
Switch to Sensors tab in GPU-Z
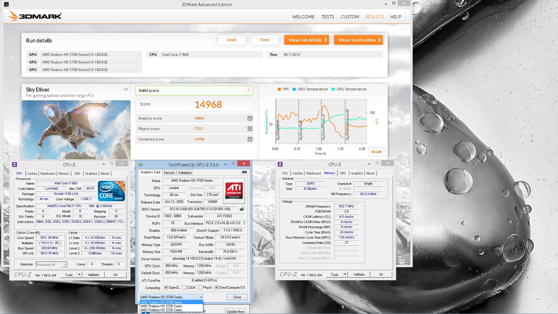pos(169,173)
